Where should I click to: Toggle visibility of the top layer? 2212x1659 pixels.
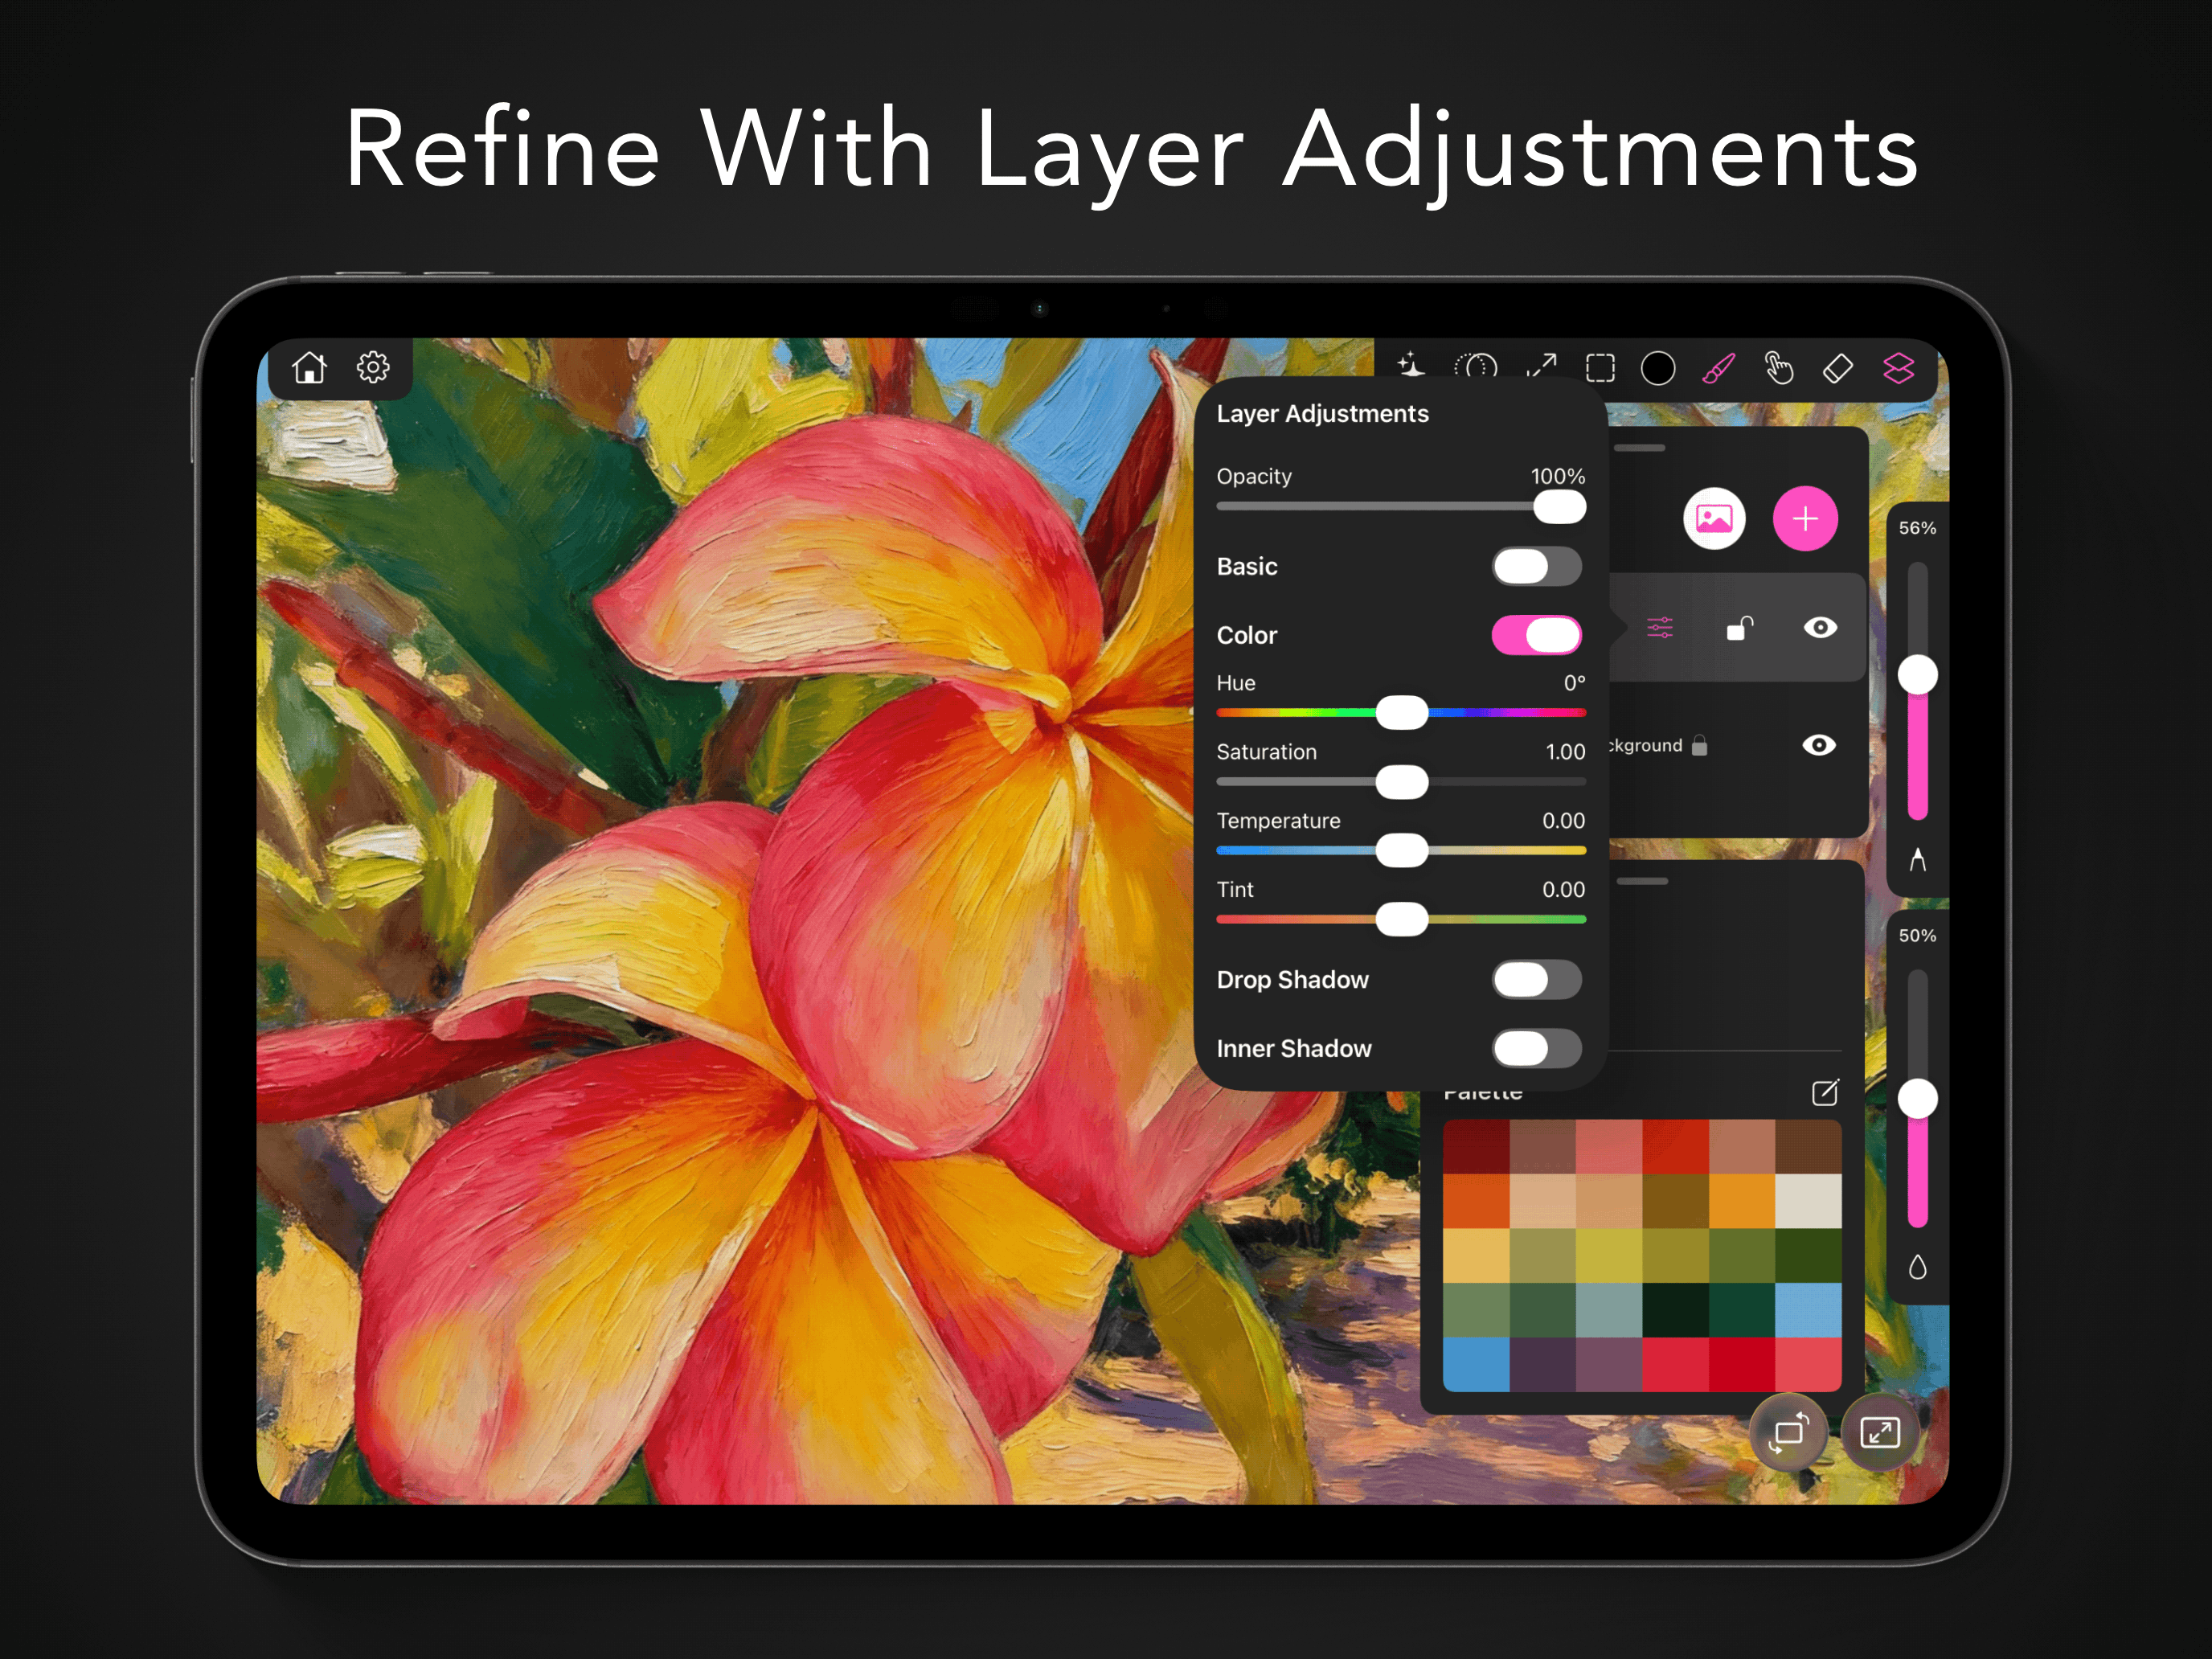pyautogui.click(x=1820, y=628)
